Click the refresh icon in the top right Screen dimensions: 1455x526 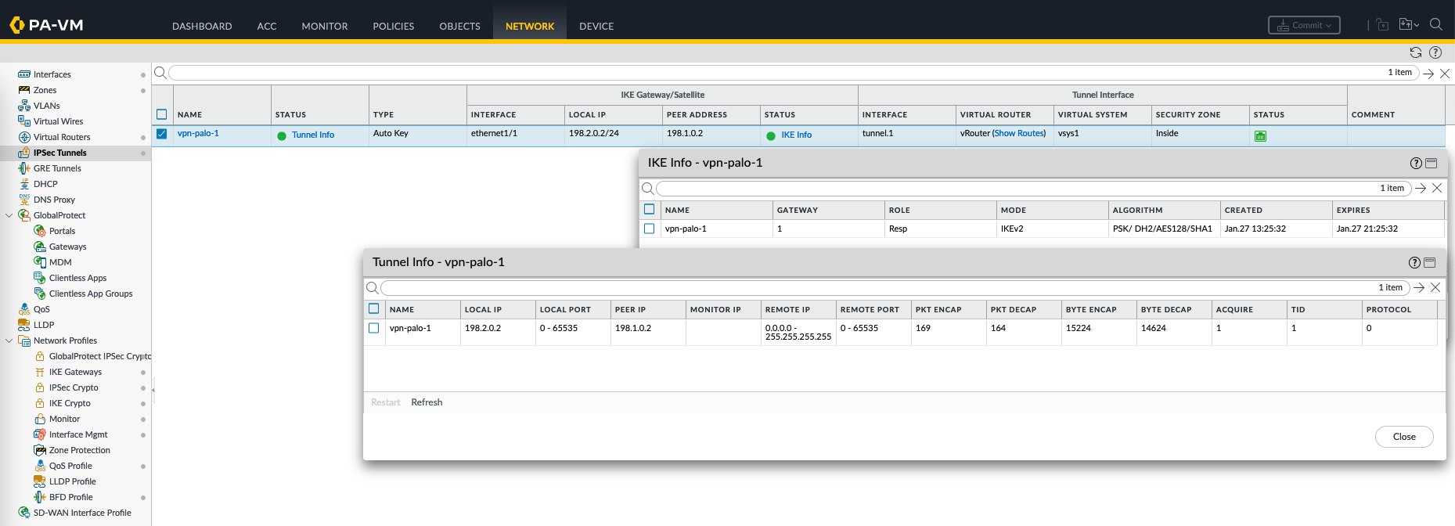(x=1415, y=52)
